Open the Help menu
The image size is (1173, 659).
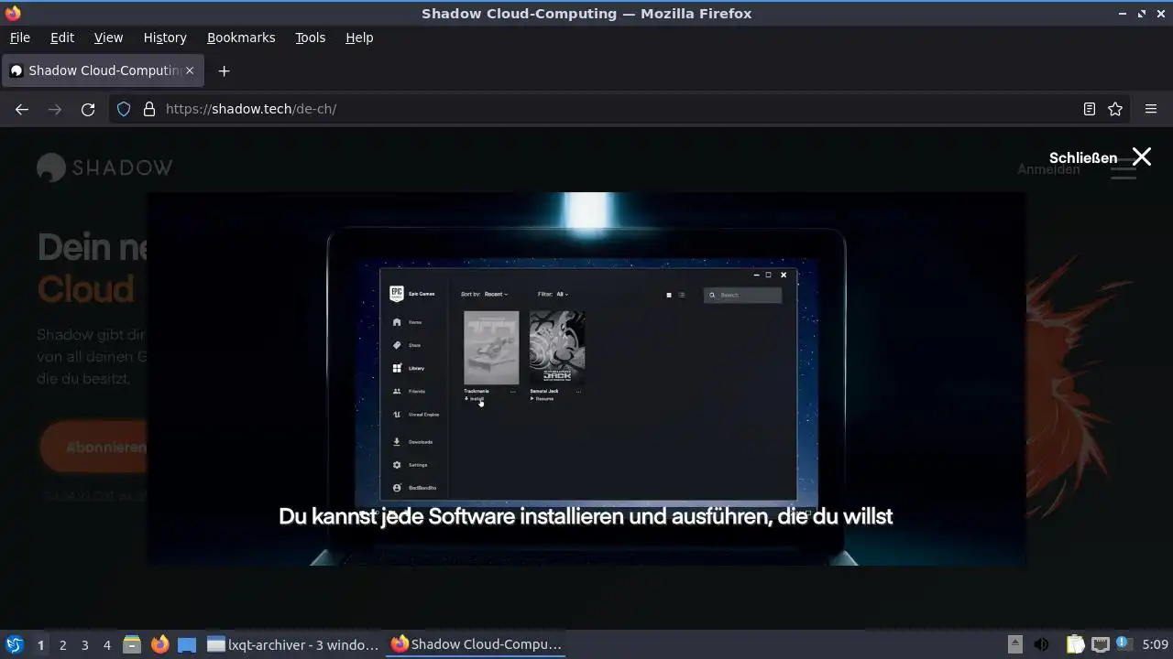tap(359, 38)
